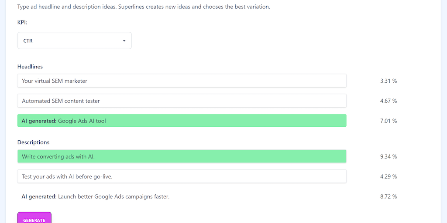Click the Superlines instruction text at top
This screenshot has width=447, height=223.
click(144, 7)
